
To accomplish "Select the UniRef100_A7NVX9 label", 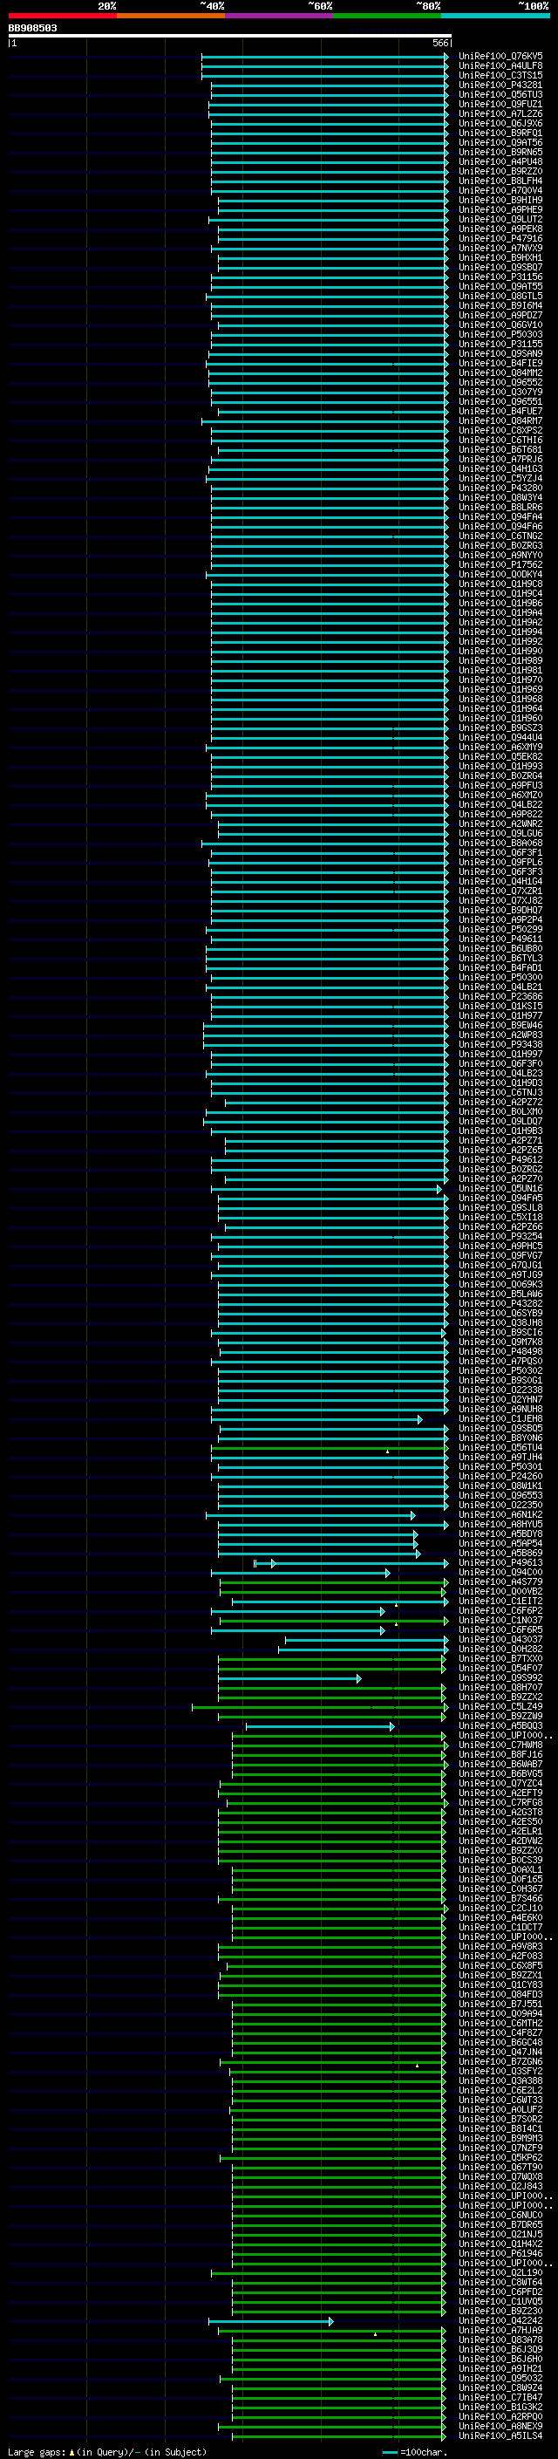I will (500, 249).
